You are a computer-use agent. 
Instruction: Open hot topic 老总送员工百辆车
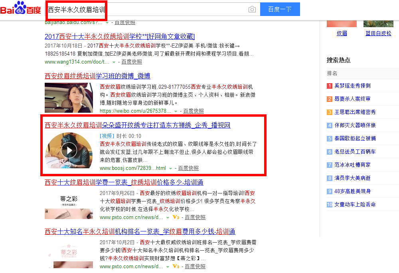point(355,151)
